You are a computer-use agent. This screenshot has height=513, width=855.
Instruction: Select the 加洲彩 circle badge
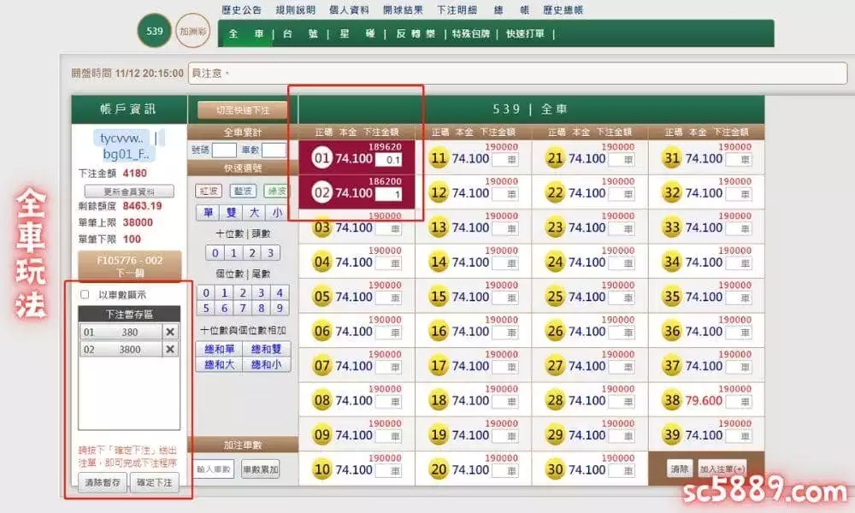(193, 31)
